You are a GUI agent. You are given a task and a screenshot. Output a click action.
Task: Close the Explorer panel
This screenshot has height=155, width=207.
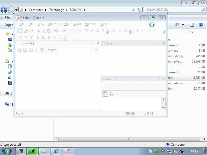click(x=164, y=43)
